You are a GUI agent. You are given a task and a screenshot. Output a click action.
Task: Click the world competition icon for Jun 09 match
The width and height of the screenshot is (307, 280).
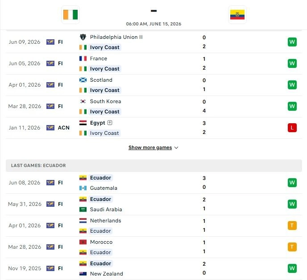pyautogui.click(x=50, y=42)
